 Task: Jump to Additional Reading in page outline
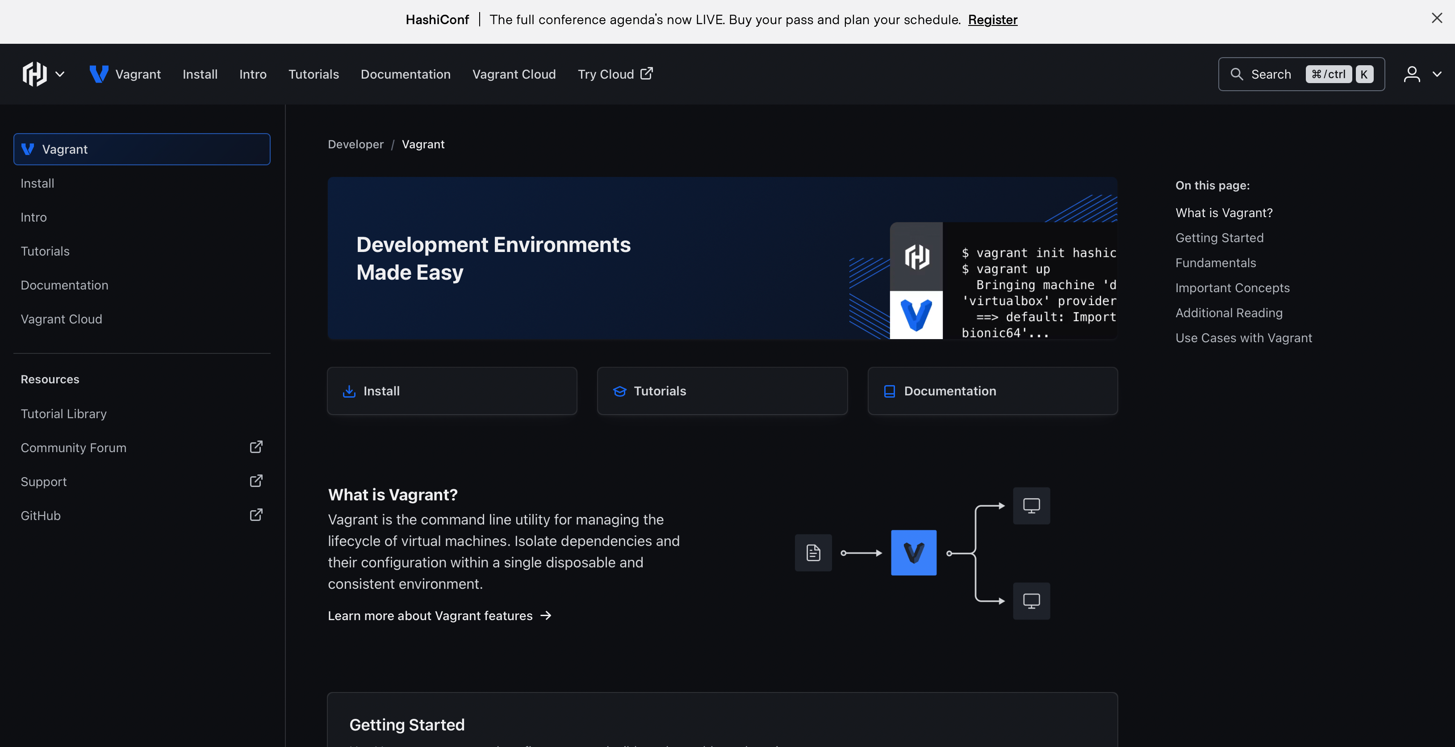point(1229,312)
